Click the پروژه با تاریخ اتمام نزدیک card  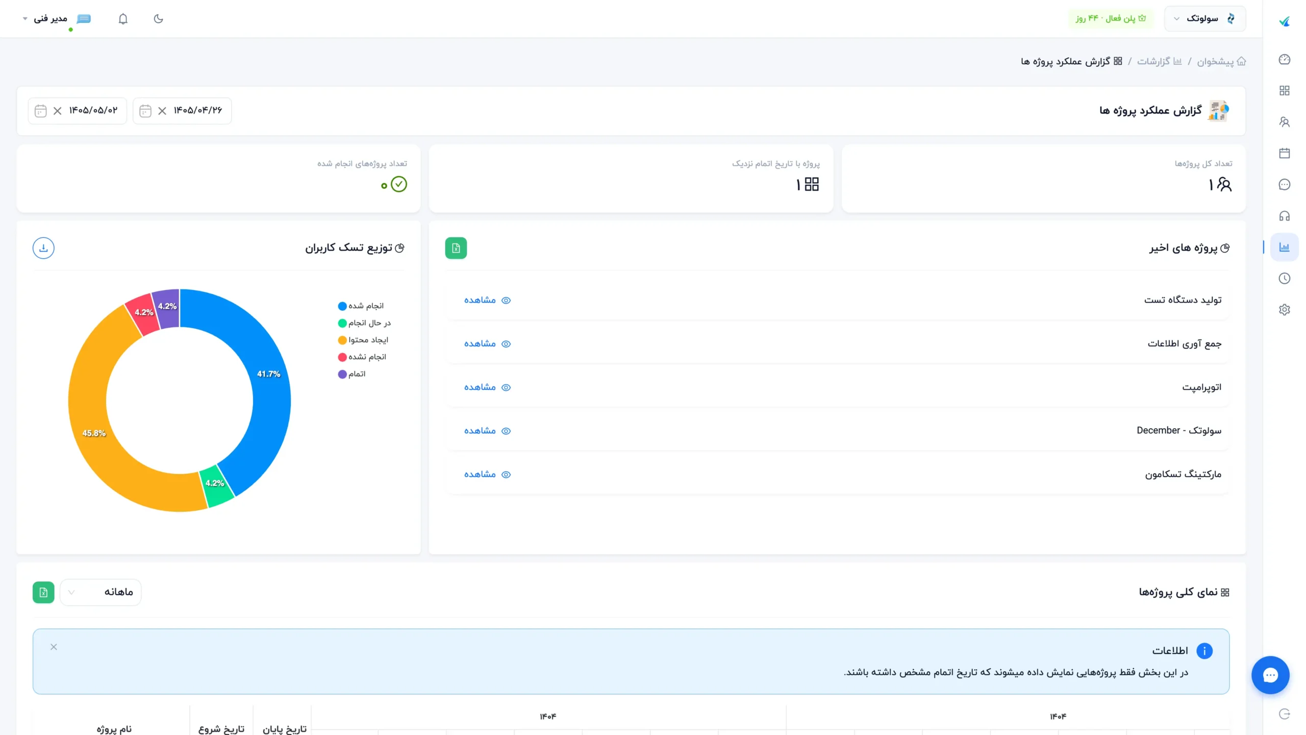point(631,178)
